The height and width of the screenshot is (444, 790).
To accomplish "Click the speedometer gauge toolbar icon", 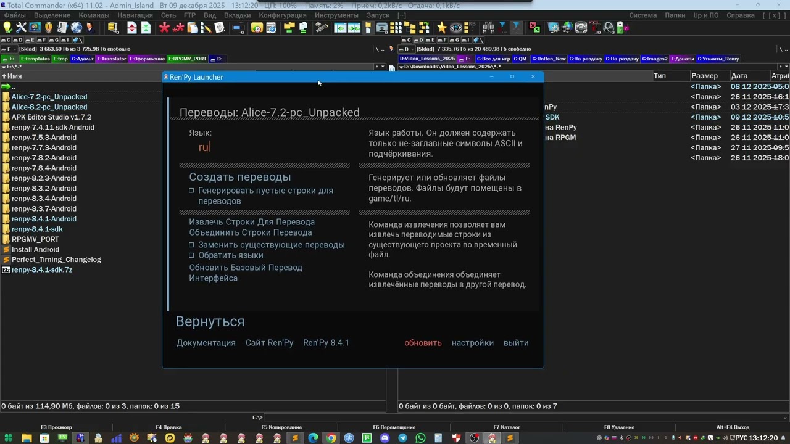I will 581,27.
